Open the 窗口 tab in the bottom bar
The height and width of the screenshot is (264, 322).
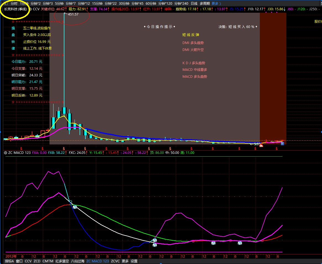pyautogui.click(x=19, y=261)
